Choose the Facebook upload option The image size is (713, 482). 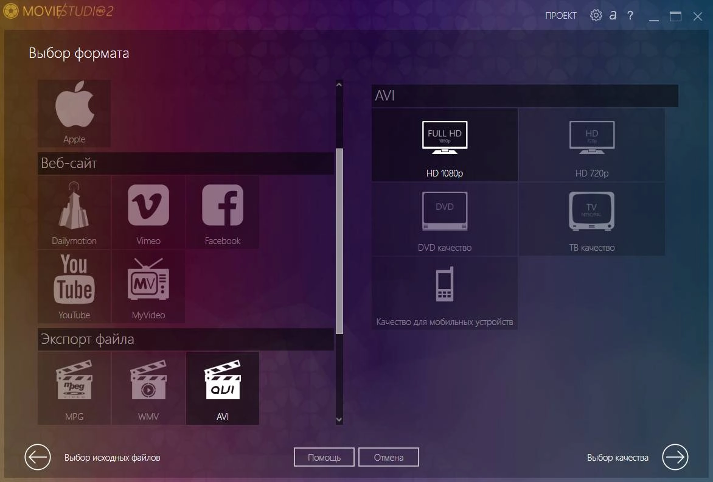(223, 212)
